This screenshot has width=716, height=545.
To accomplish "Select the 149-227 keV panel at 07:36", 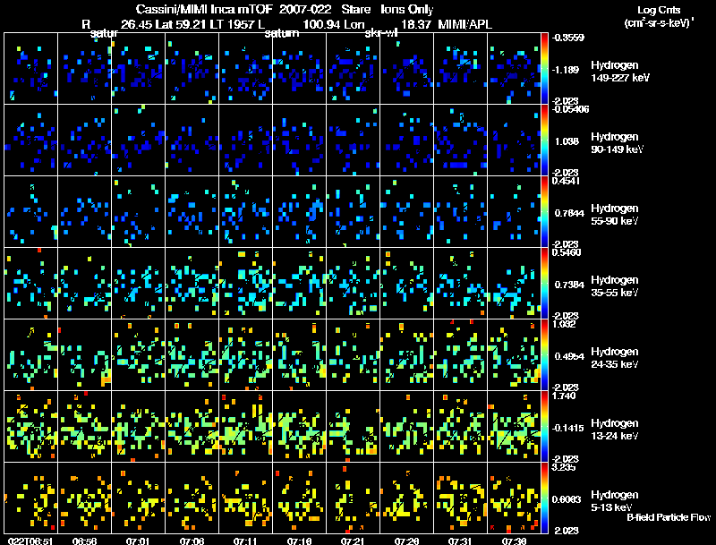I will pyautogui.click(x=514, y=69).
